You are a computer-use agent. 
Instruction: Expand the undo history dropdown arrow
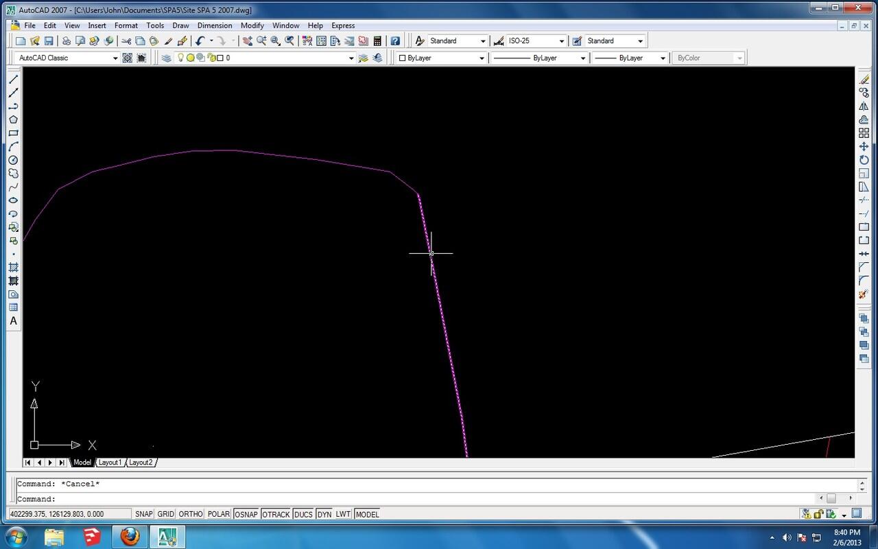pos(211,41)
